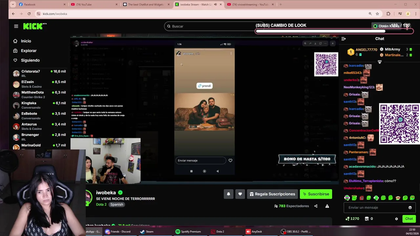Screen dimensions: 420x236
Task: Click the 1270 channel points icon
Action: (x=352, y=219)
